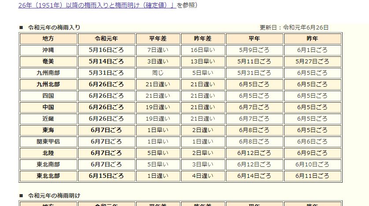
Task: Click the 6月15日ごろ date cell
Action: (106, 176)
